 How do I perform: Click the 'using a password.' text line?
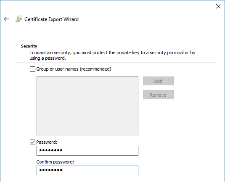tap(48, 58)
